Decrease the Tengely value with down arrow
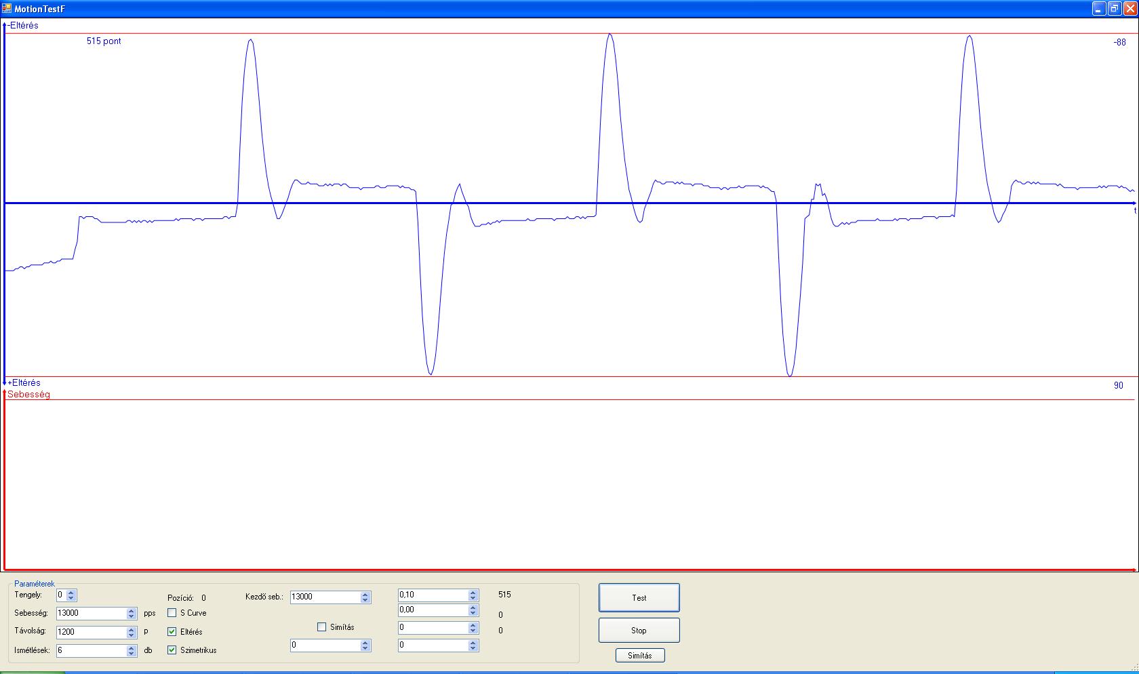1139x674 pixels. pos(72,598)
